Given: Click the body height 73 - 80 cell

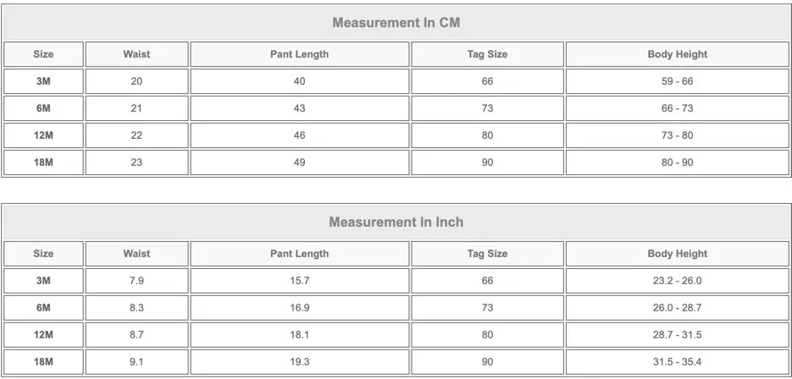Looking at the screenshot, I should tap(678, 135).
